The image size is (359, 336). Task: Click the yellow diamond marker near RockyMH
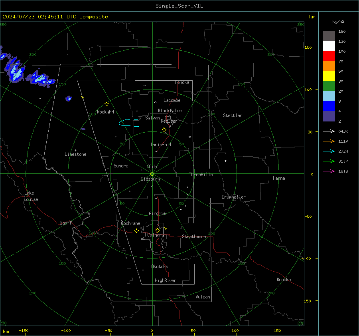107,104
